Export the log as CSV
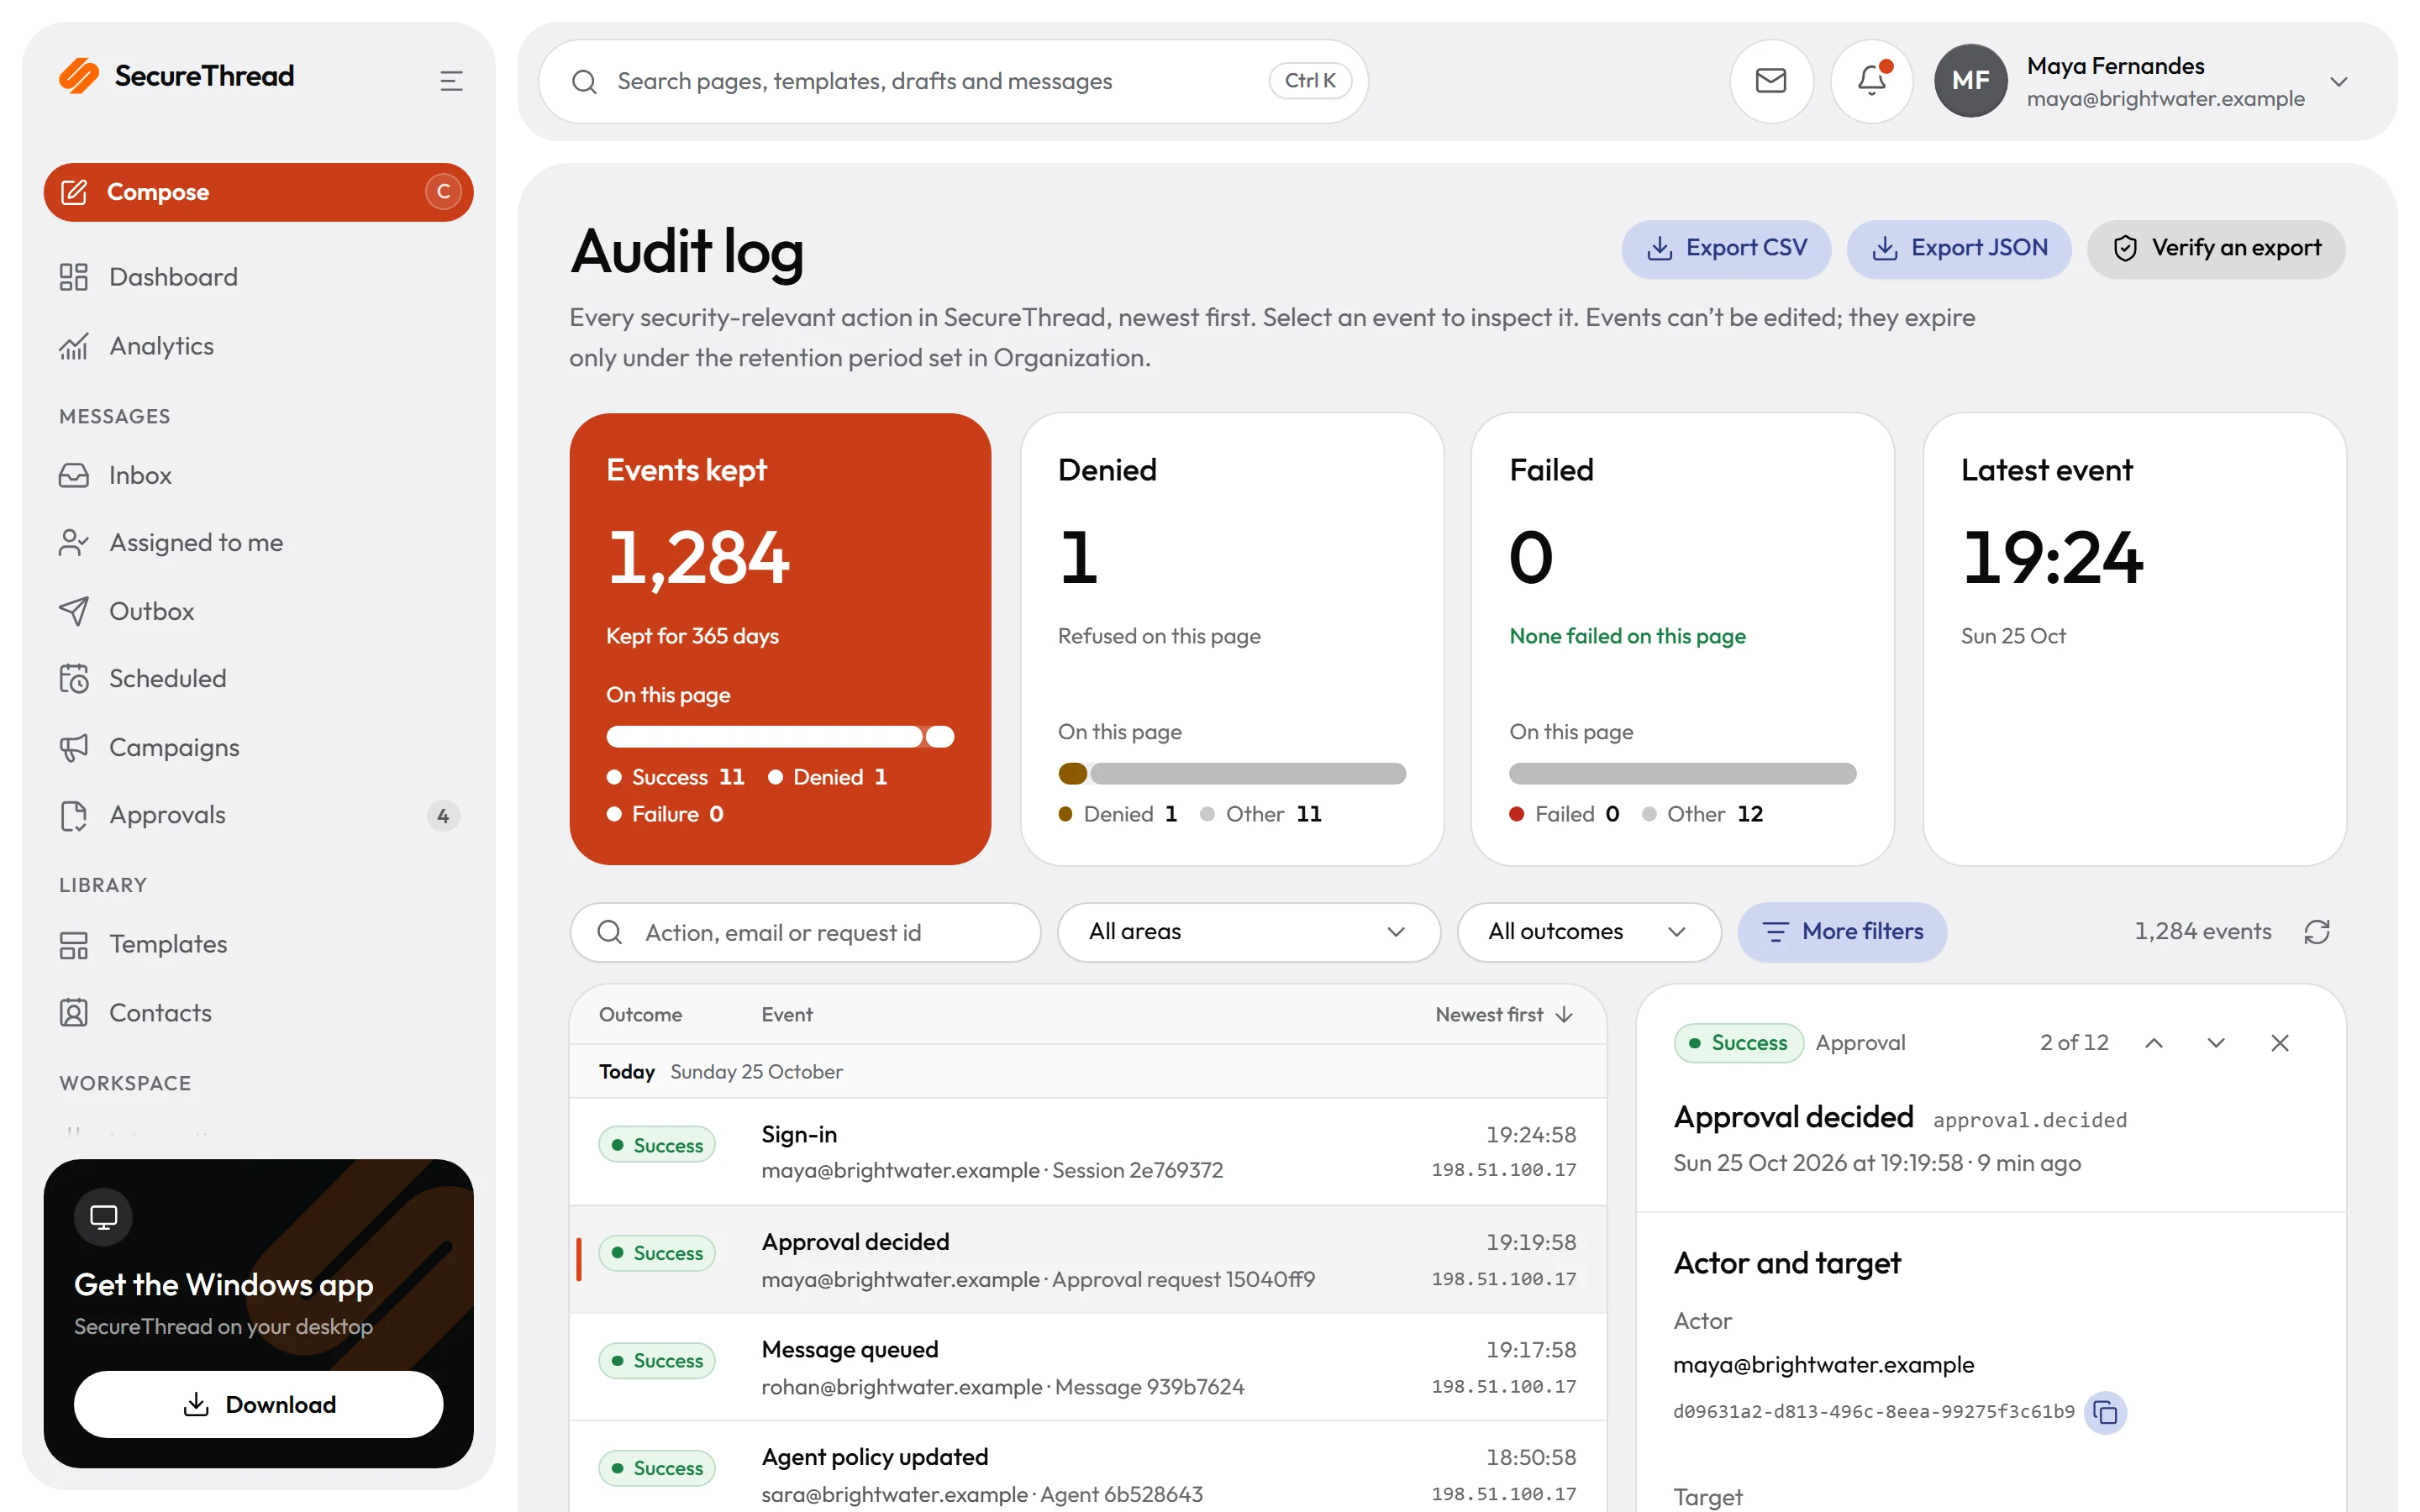 pyautogui.click(x=1726, y=248)
